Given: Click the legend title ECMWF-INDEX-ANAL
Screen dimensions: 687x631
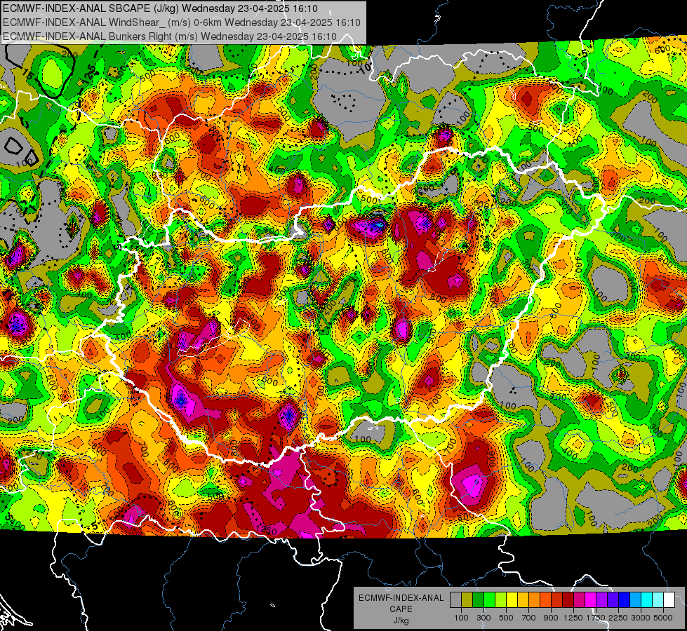Looking at the screenshot, I should pos(401,598).
